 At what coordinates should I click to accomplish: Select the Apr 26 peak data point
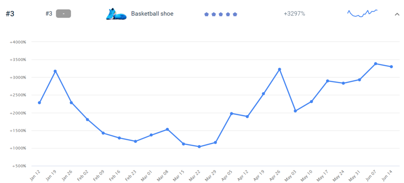click(279, 69)
